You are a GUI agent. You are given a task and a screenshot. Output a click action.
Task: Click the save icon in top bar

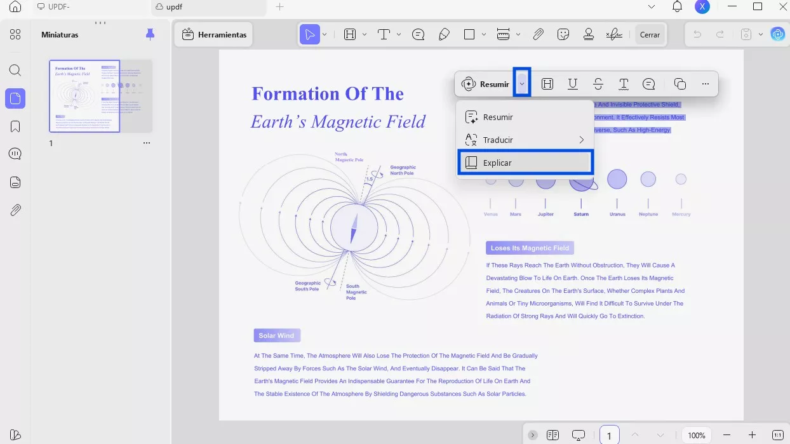click(x=746, y=35)
